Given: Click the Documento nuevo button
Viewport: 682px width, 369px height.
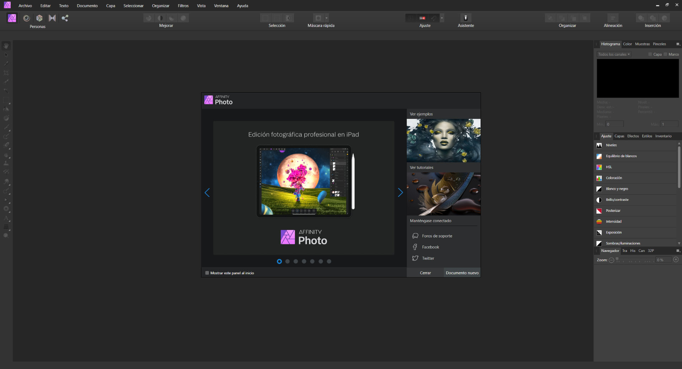Looking at the screenshot, I should [x=462, y=273].
